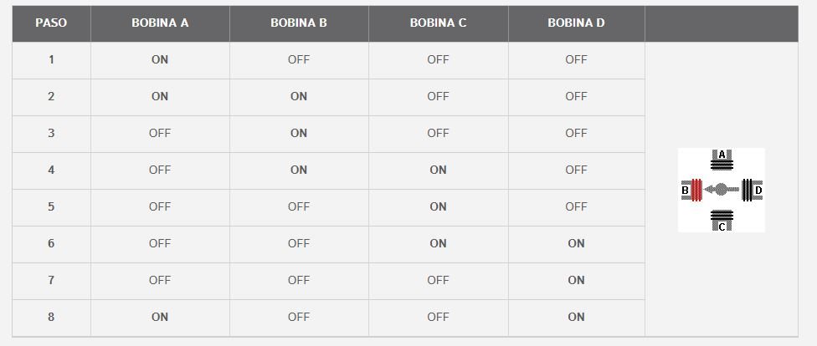Click the ON cell for Bobina D in step 7
This screenshot has width=817, height=346.
(576, 280)
